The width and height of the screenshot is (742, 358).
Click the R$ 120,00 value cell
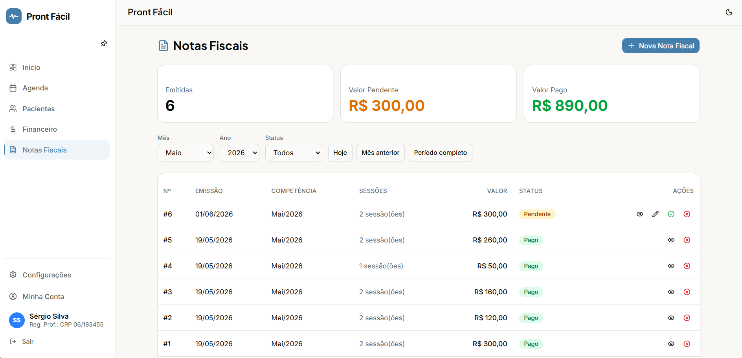click(x=491, y=318)
